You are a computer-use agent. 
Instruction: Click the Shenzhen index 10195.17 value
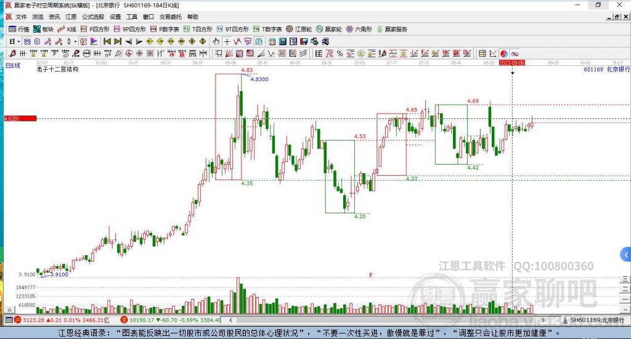(142, 320)
